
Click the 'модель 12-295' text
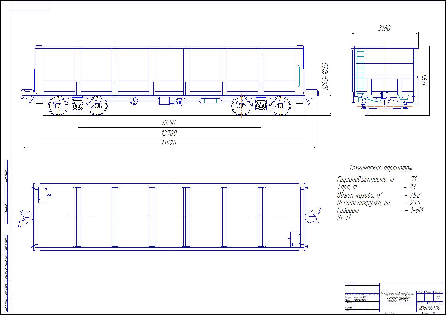point(398,301)
